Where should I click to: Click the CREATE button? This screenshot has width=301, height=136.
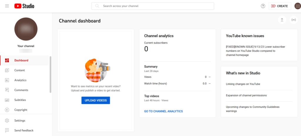280,6
